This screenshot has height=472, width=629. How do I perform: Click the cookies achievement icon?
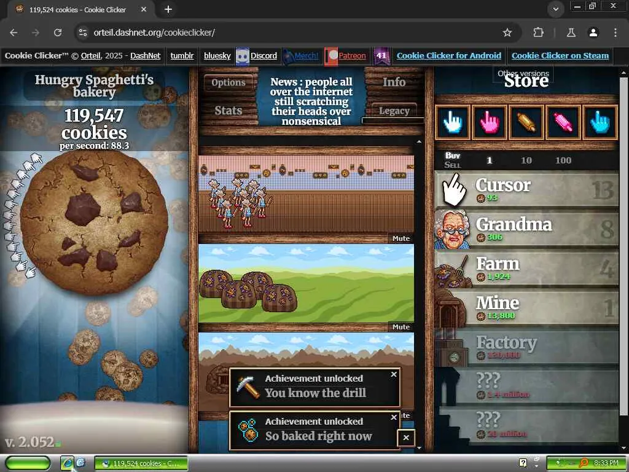(248, 430)
